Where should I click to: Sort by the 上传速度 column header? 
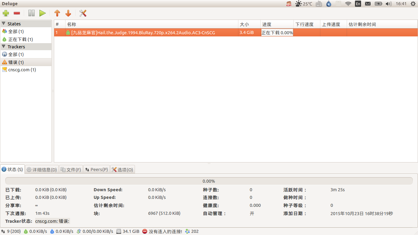(334, 24)
